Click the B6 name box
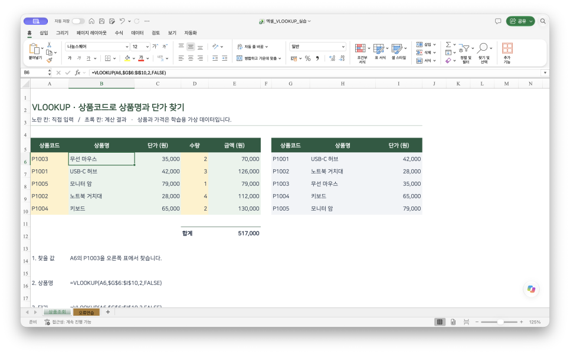This screenshot has height=354, width=570. (35, 73)
